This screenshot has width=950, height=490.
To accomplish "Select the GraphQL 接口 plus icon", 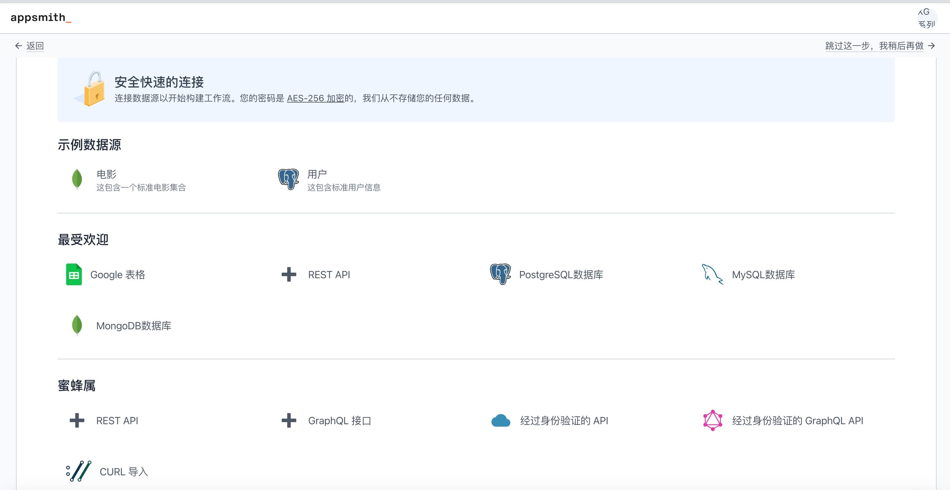I will (x=289, y=420).
